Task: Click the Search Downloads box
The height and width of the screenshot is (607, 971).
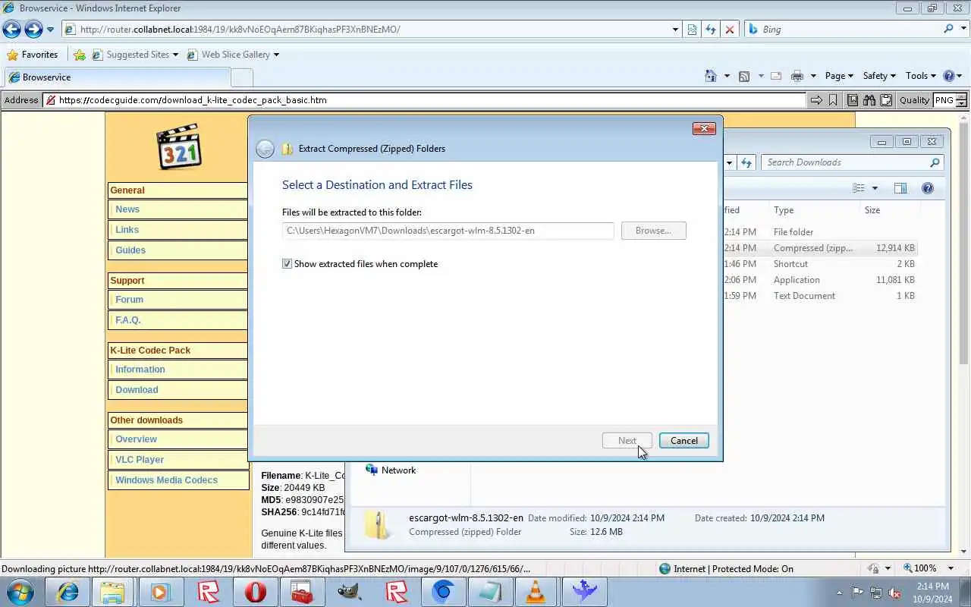Action: [x=853, y=162]
